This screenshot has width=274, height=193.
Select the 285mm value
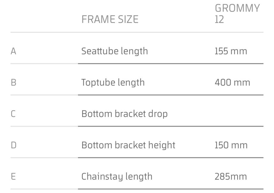coord(231,176)
